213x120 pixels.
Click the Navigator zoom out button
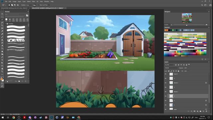pos(171,25)
